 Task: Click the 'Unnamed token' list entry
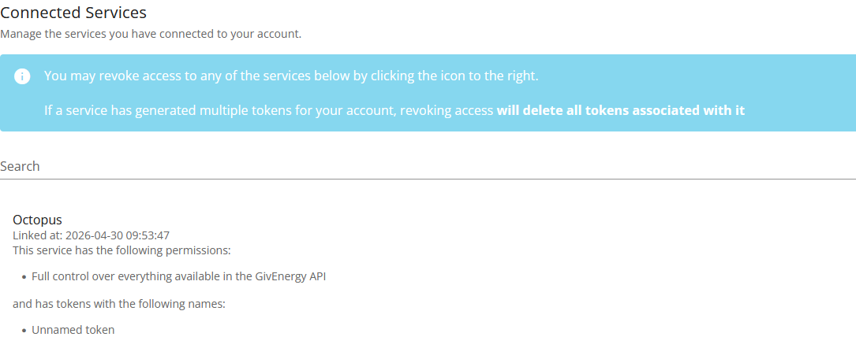[73, 330]
